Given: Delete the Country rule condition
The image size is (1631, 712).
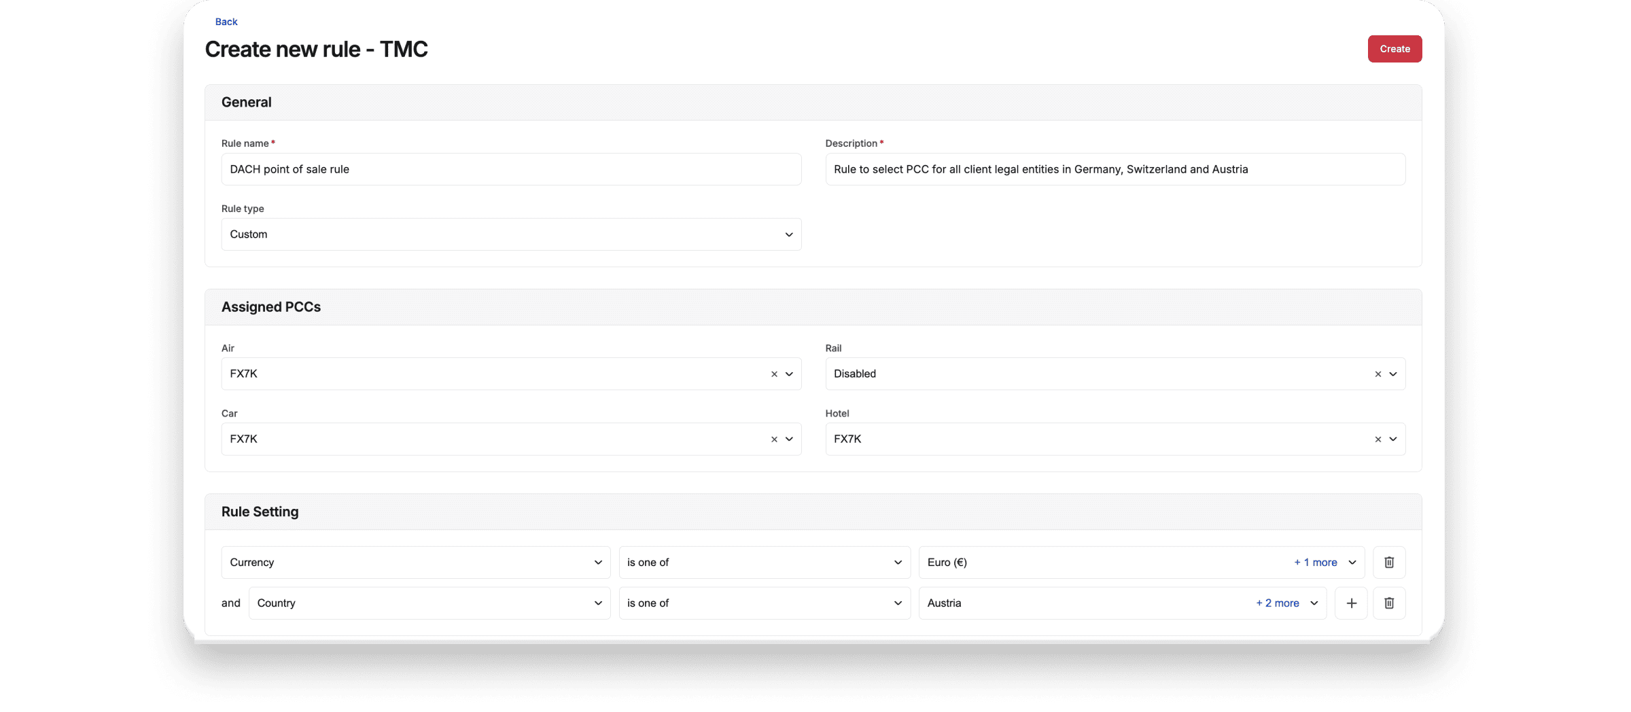Looking at the screenshot, I should (1389, 603).
